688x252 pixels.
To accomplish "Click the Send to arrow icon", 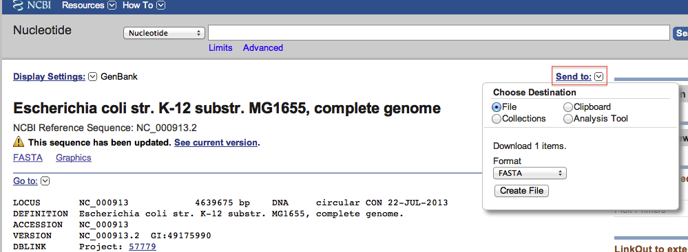I will pyautogui.click(x=599, y=77).
